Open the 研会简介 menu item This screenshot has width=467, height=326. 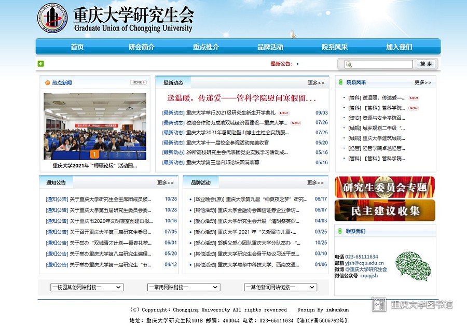point(142,47)
